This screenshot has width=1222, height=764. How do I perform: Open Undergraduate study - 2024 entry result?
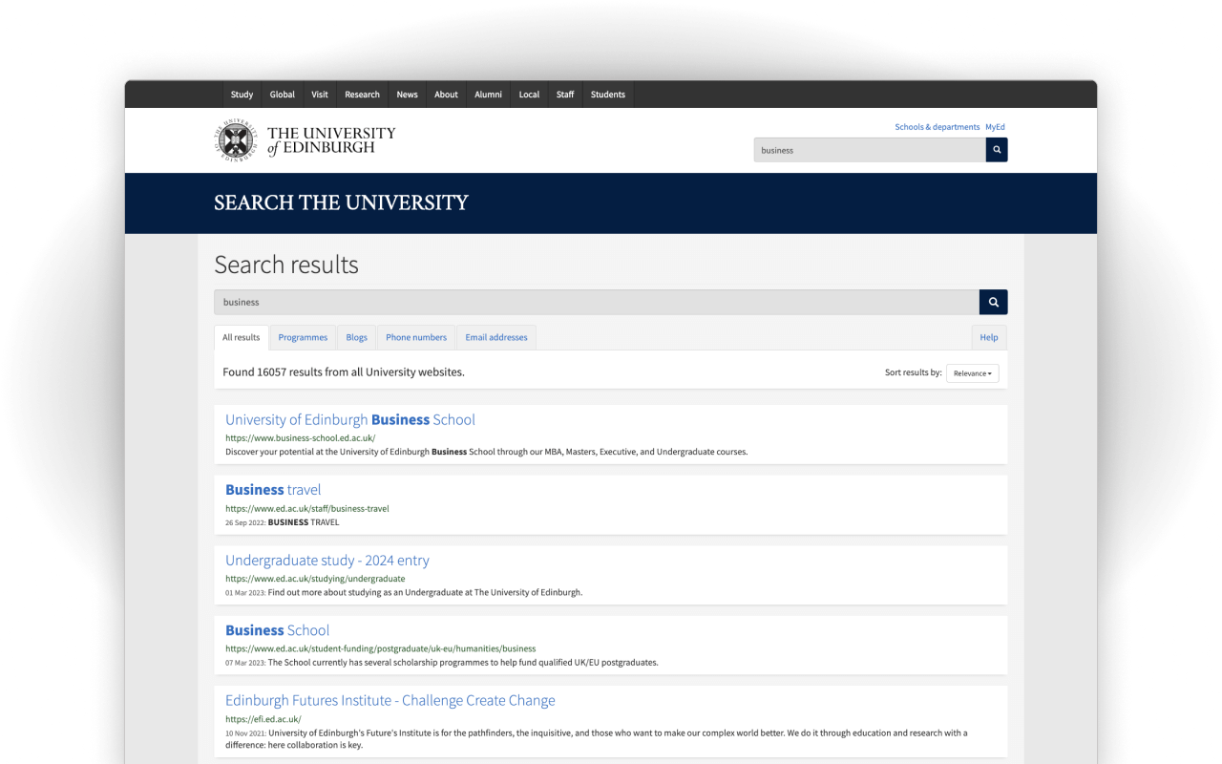coord(327,561)
